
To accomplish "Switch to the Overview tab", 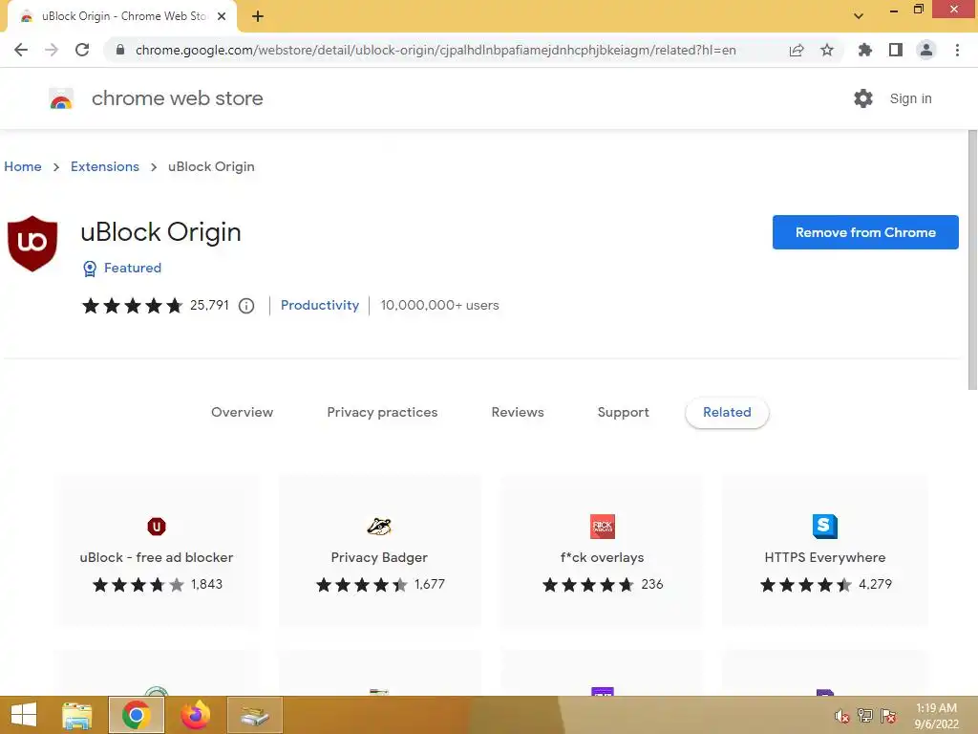I will pyautogui.click(x=242, y=412).
